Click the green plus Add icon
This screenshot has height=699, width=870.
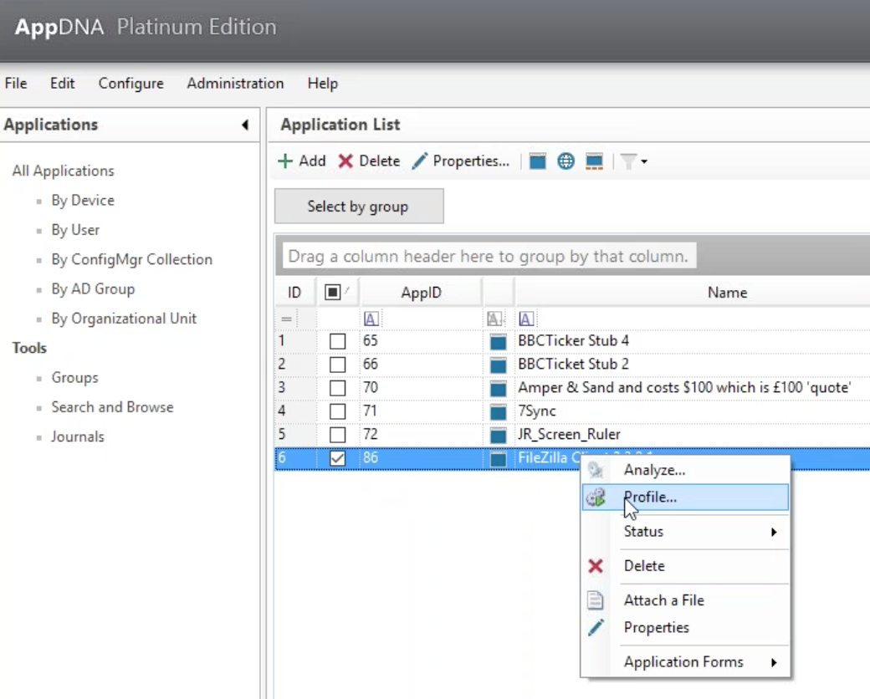[x=286, y=161]
